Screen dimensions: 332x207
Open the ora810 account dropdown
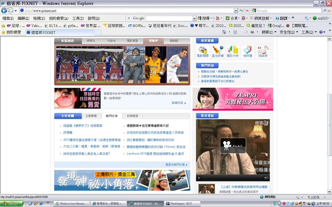point(321,18)
